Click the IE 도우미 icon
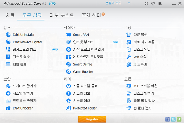This screenshot has height=123, width=184. click(x=129, y=64)
